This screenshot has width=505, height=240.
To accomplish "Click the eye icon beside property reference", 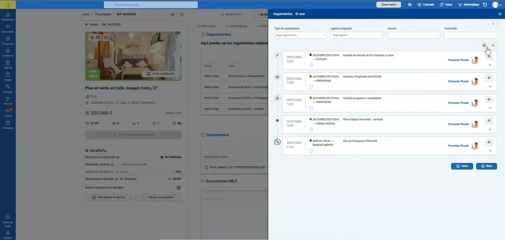I will click(172, 14).
